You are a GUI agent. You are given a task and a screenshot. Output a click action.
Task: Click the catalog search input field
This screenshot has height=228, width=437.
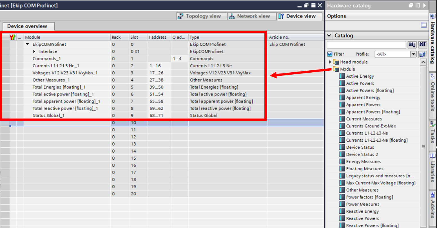[366, 44]
